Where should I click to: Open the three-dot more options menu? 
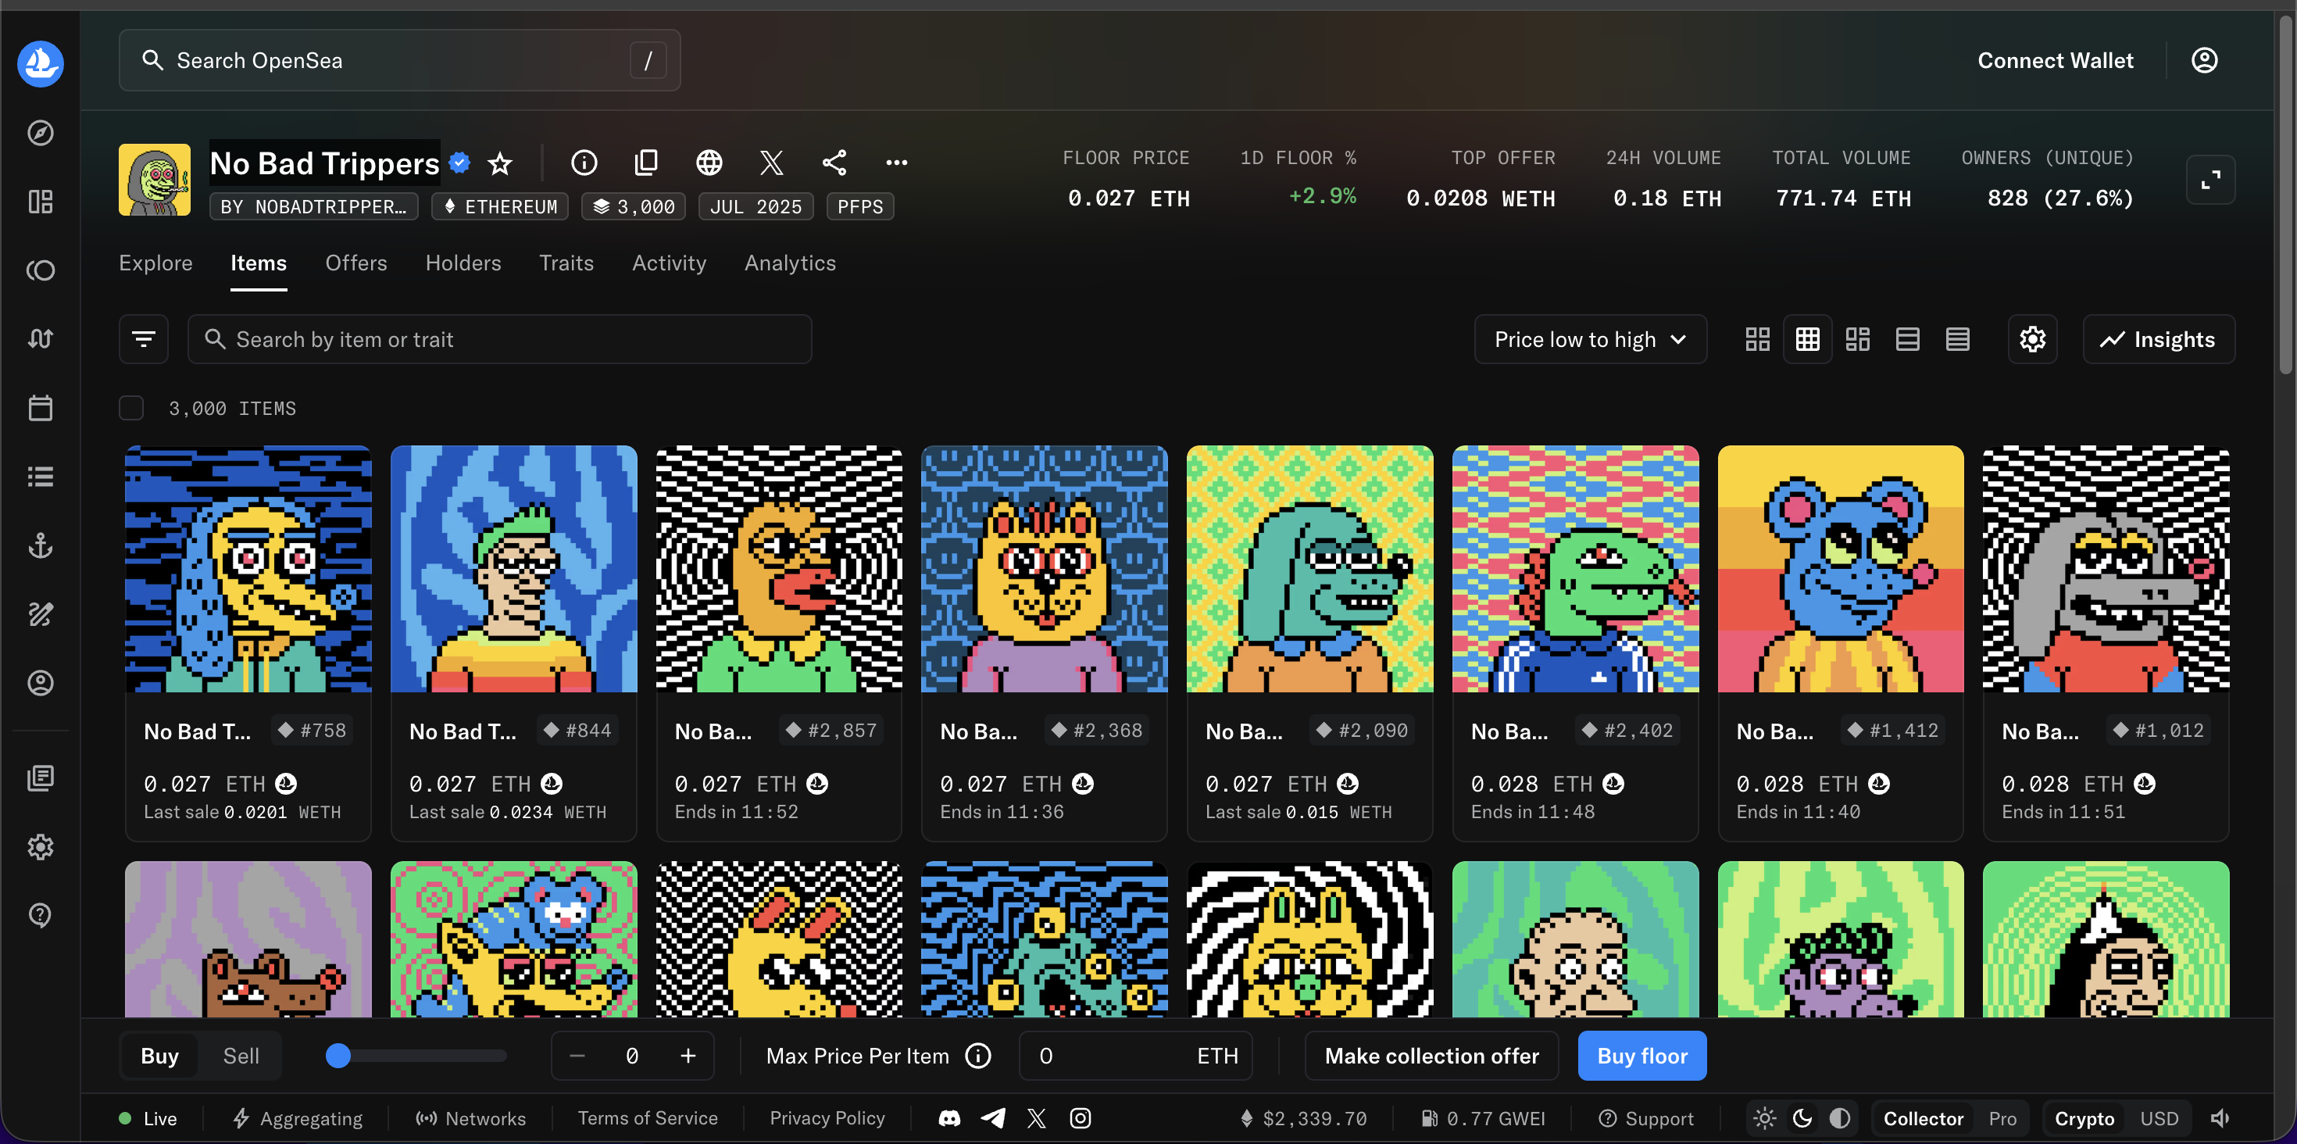(896, 163)
